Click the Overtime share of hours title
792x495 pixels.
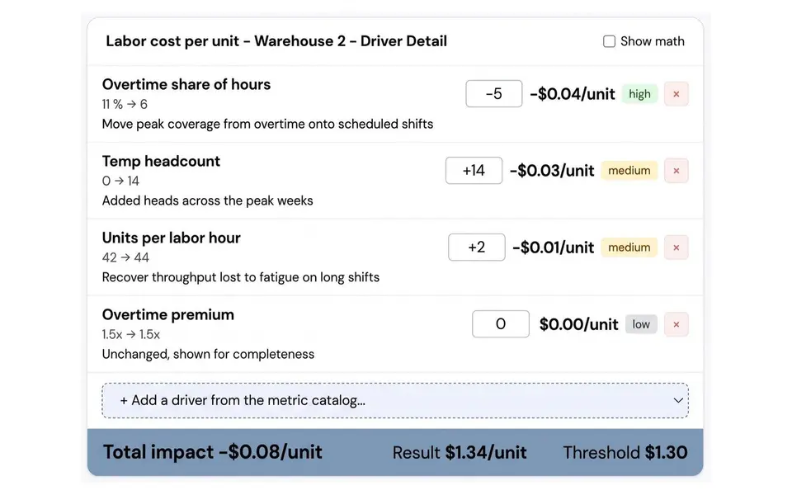coord(186,84)
